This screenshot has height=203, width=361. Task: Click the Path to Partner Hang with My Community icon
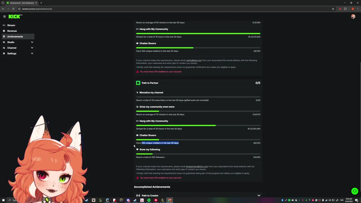137,121
